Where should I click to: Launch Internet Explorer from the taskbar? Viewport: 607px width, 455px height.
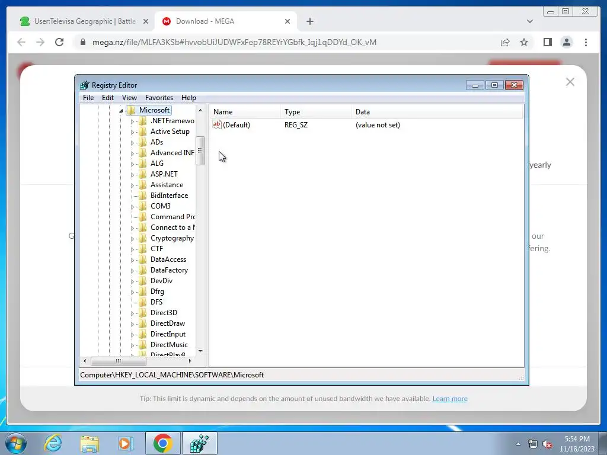pos(53,443)
